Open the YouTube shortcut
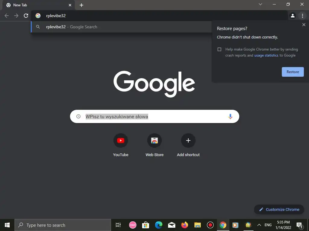309x231 pixels. point(121,145)
